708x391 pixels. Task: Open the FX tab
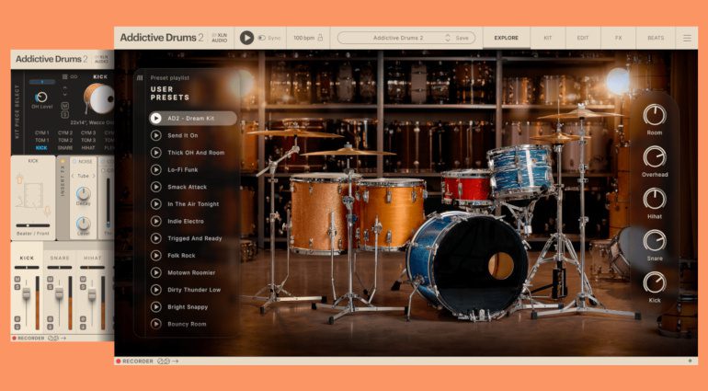[x=618, y=38]
